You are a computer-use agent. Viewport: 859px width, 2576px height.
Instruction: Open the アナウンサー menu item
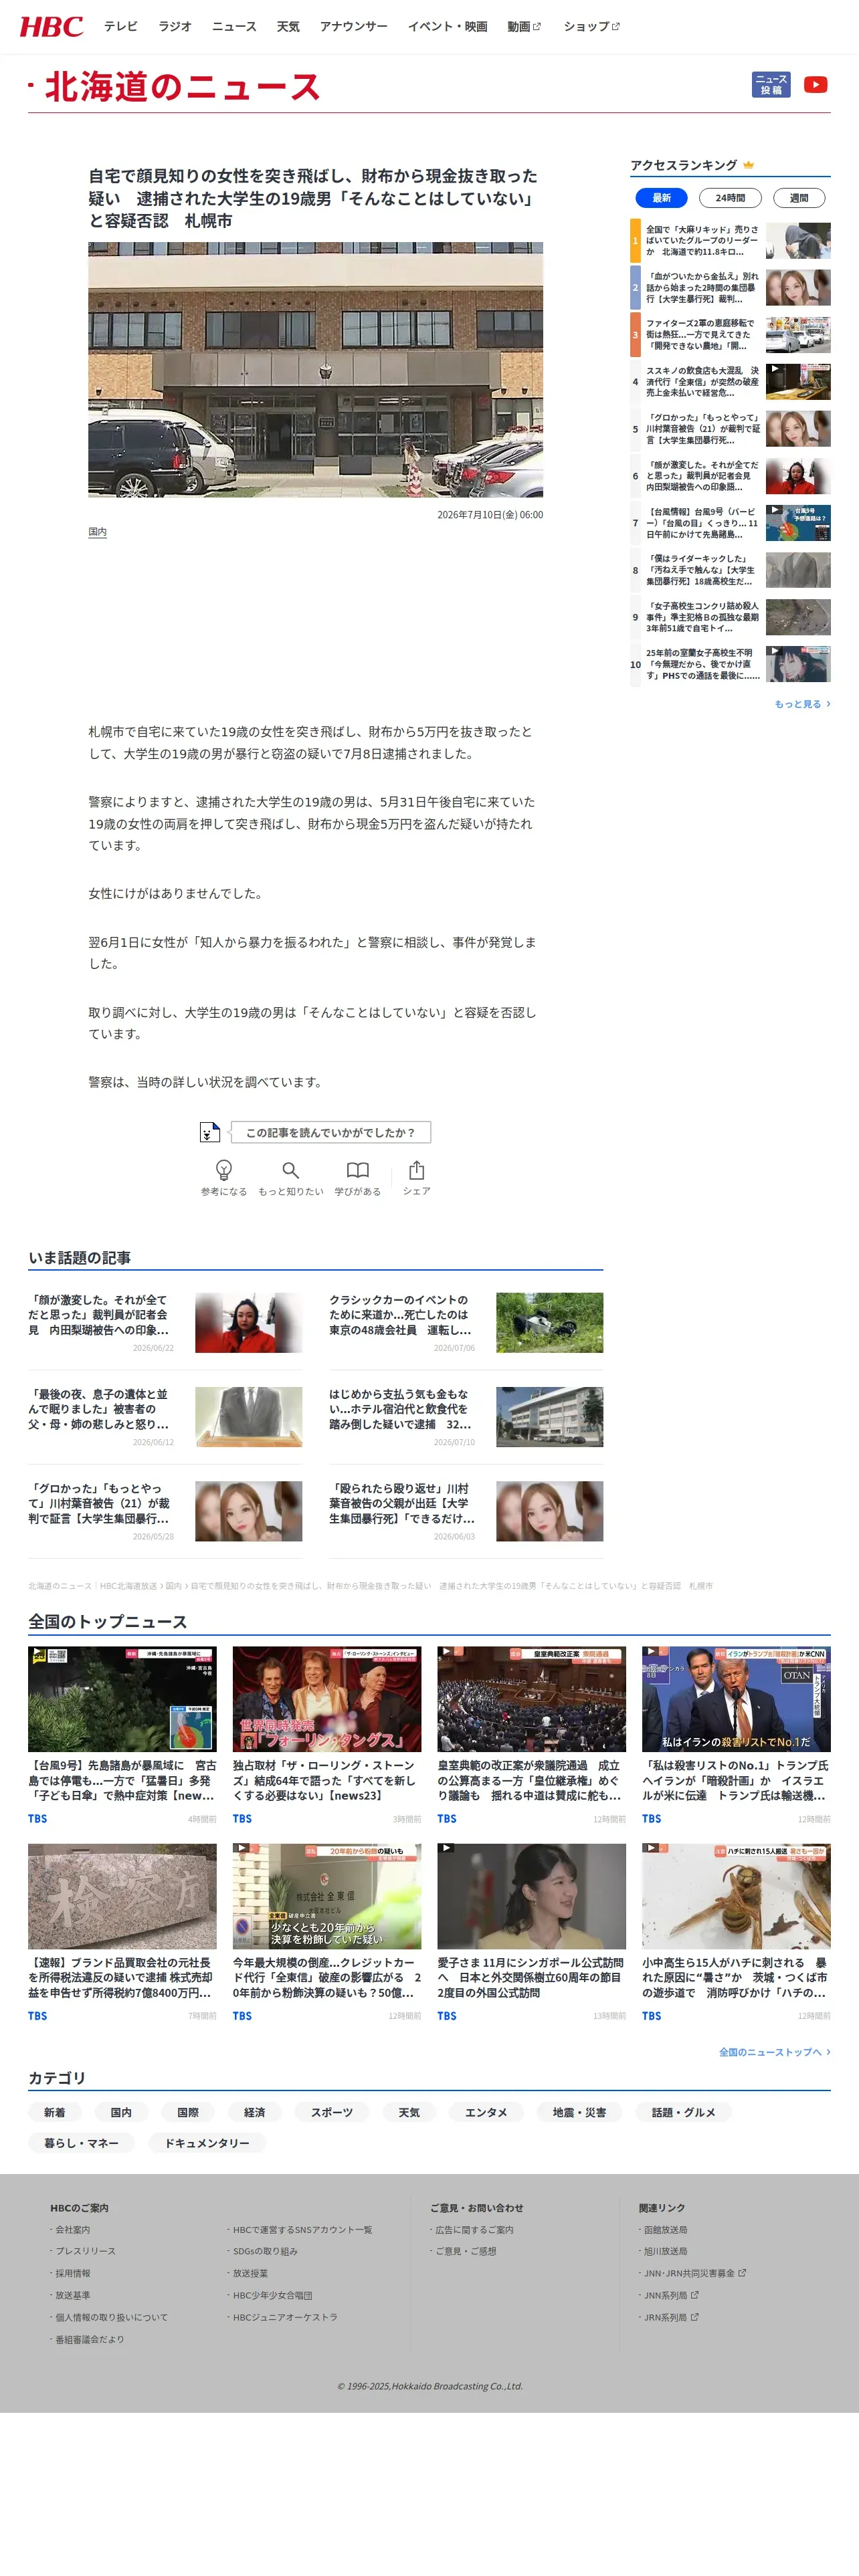(x=353, y=27)
